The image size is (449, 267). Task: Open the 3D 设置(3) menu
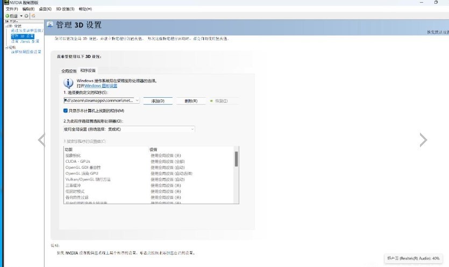click(x=65, y=9)
